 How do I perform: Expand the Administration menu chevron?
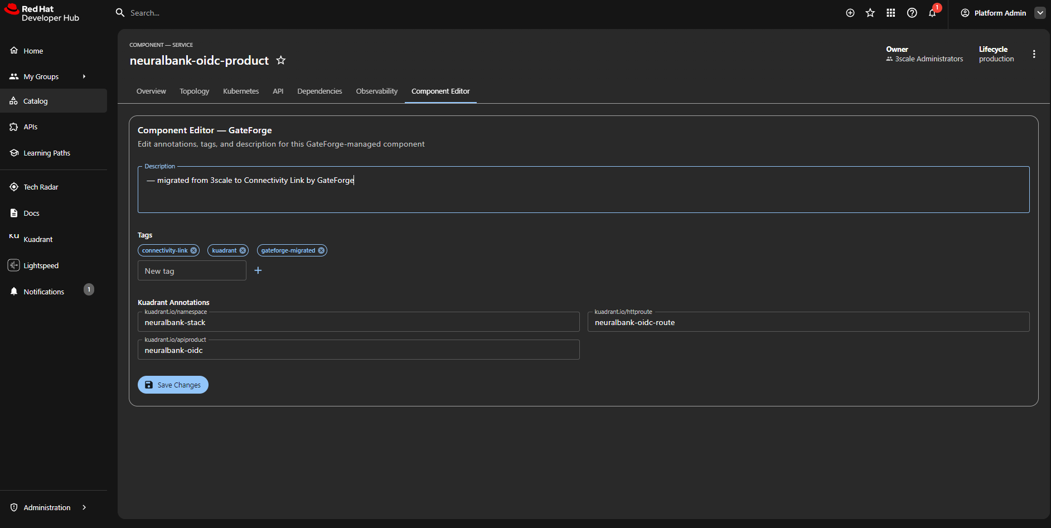point(84,507)
